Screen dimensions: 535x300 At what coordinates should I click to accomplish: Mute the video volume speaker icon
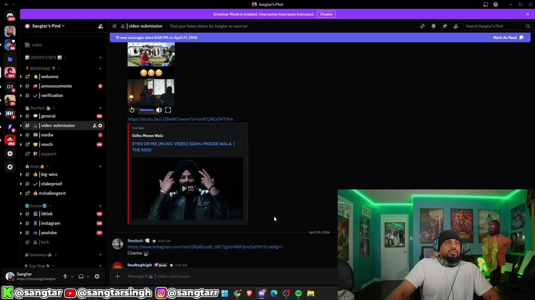coord(159,110)
